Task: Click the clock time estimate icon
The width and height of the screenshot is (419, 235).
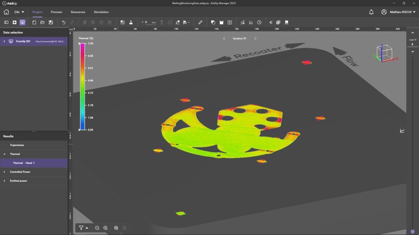Action: pos(259,22)
